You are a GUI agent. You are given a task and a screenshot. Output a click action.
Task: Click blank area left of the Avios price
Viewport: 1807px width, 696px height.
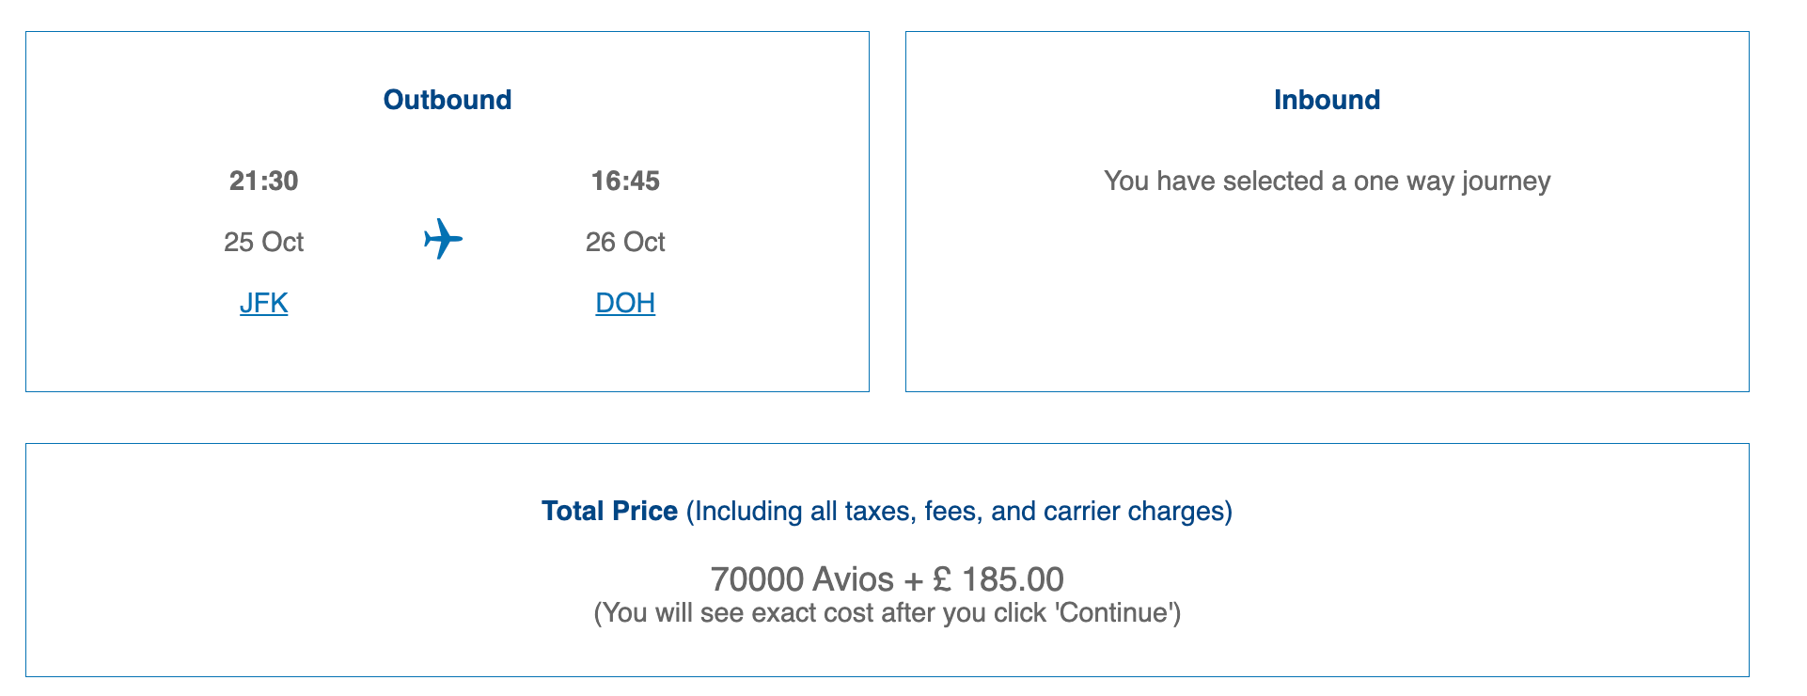(376, 579)
